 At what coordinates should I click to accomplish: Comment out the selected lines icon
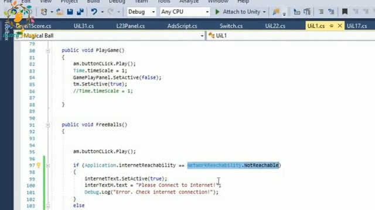point(321,12)
